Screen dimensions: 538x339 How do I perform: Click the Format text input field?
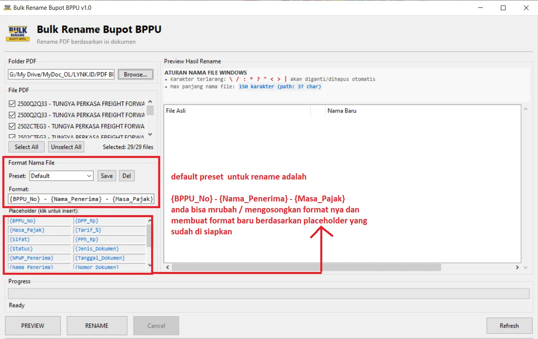[x=81, y=199]
